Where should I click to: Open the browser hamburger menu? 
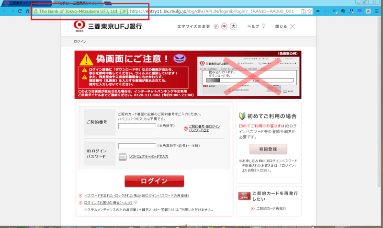tap(377, 11)
